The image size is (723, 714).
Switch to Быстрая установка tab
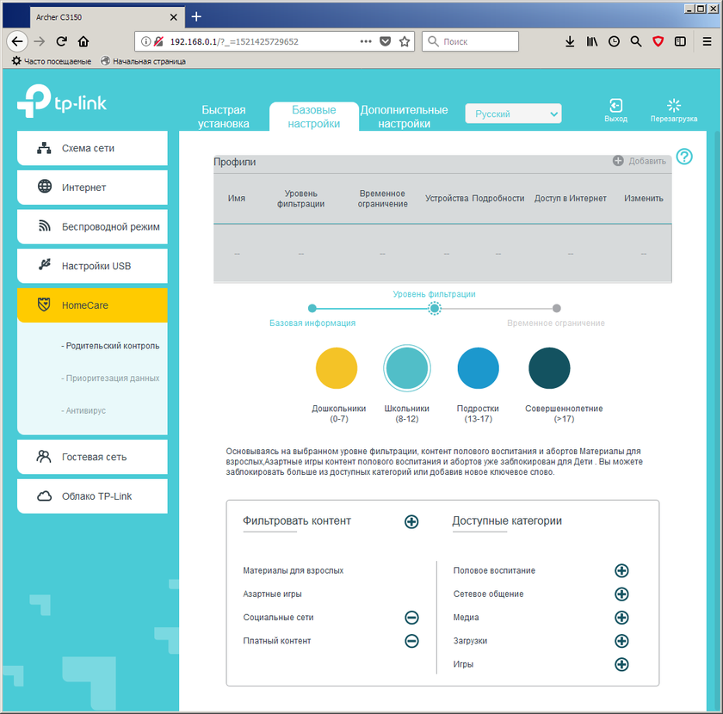(224, 117)
